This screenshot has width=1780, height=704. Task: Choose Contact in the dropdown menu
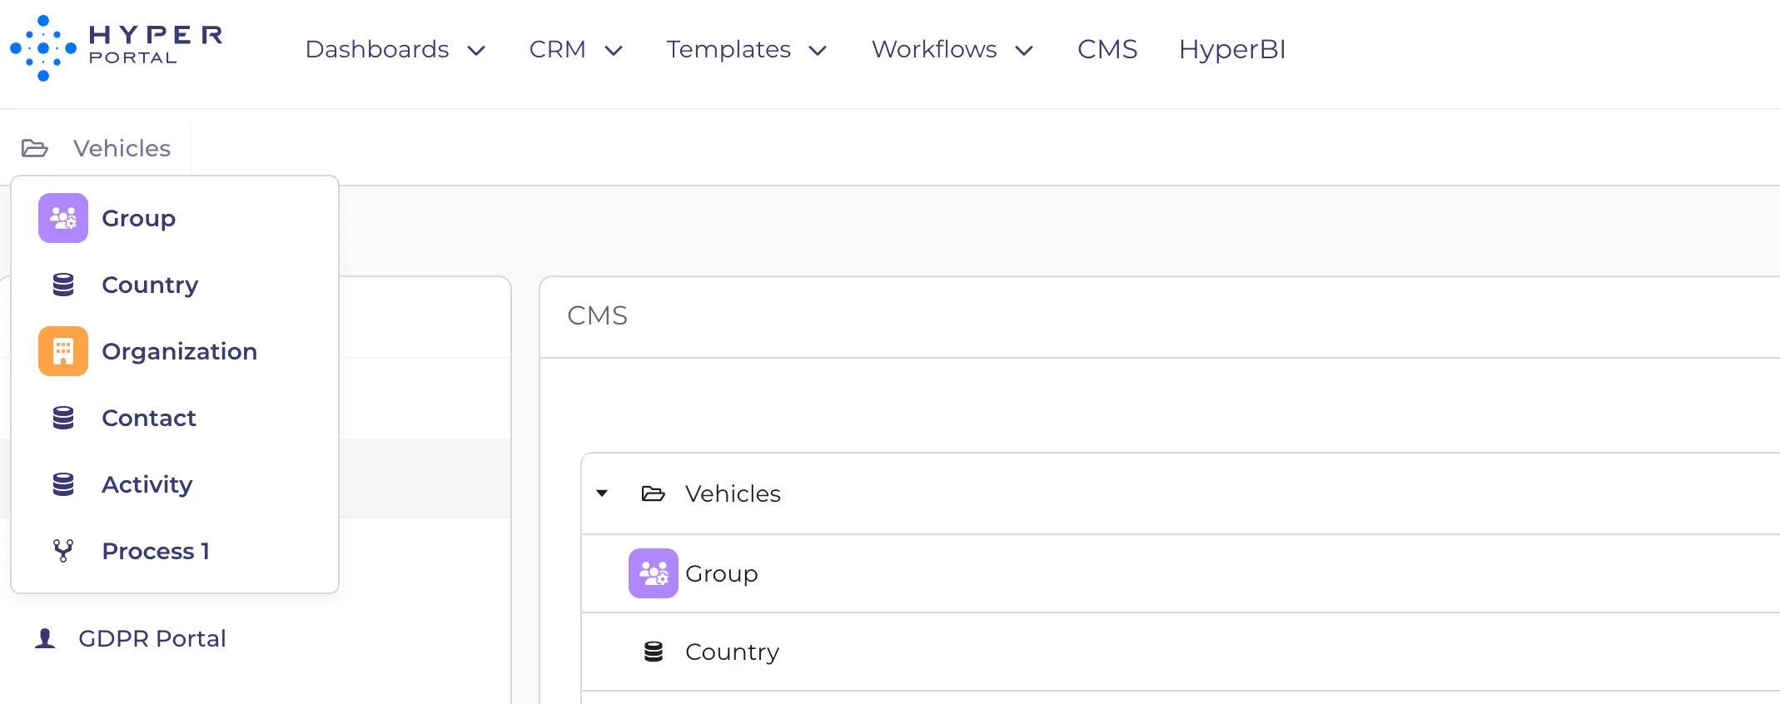tap(175, 418)
